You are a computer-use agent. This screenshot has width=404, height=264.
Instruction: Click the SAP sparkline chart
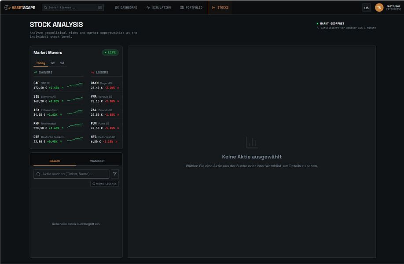pos(75,85)
